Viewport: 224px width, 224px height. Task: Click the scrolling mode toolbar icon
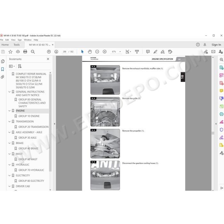[137, 52]
